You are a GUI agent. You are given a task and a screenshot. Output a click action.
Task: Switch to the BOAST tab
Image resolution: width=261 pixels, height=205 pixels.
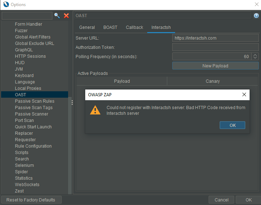coord(110,27)
